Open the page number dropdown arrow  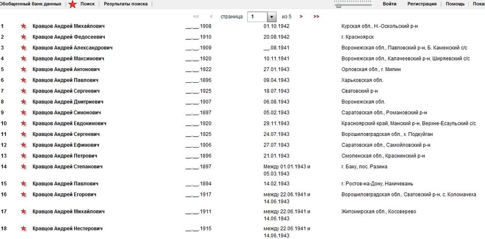(x=272, y=17)
